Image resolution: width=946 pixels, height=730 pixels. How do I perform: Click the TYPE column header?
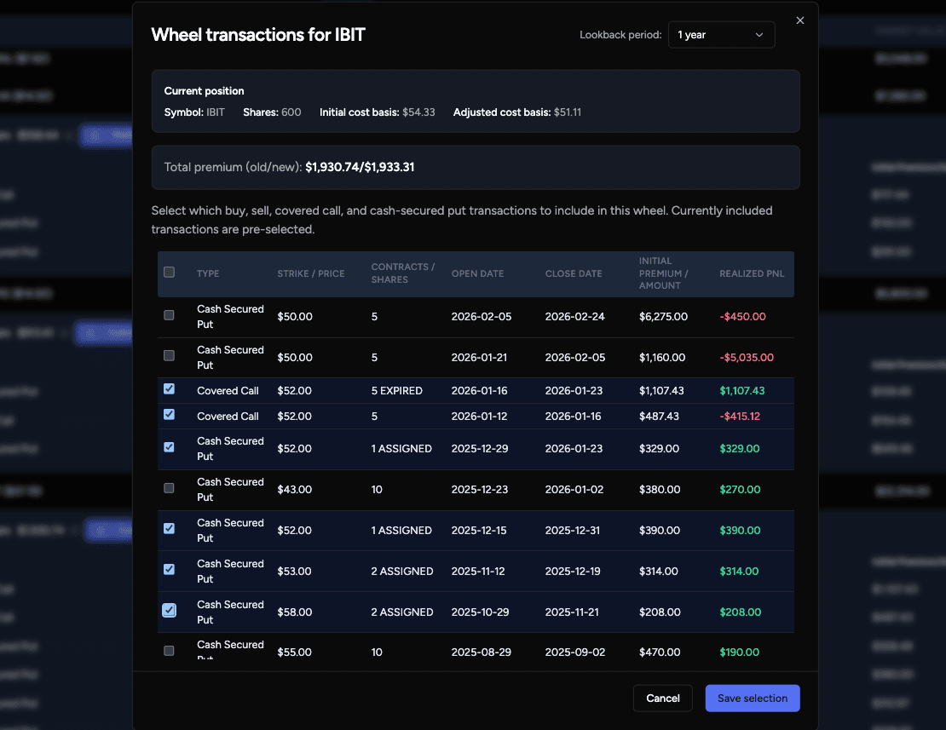(x=208, y=273)
